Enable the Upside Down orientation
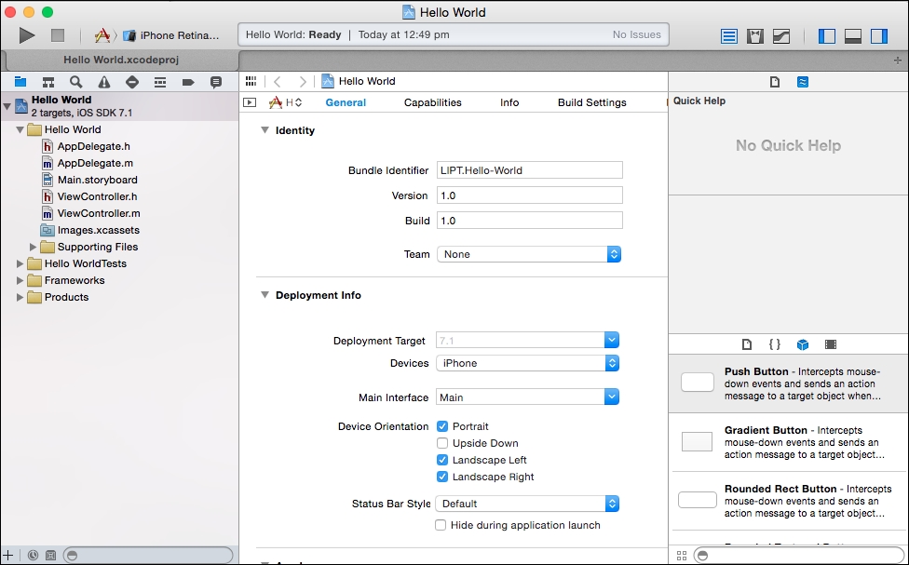The width and height of the screenshot is (909, 565). (442, 443)
